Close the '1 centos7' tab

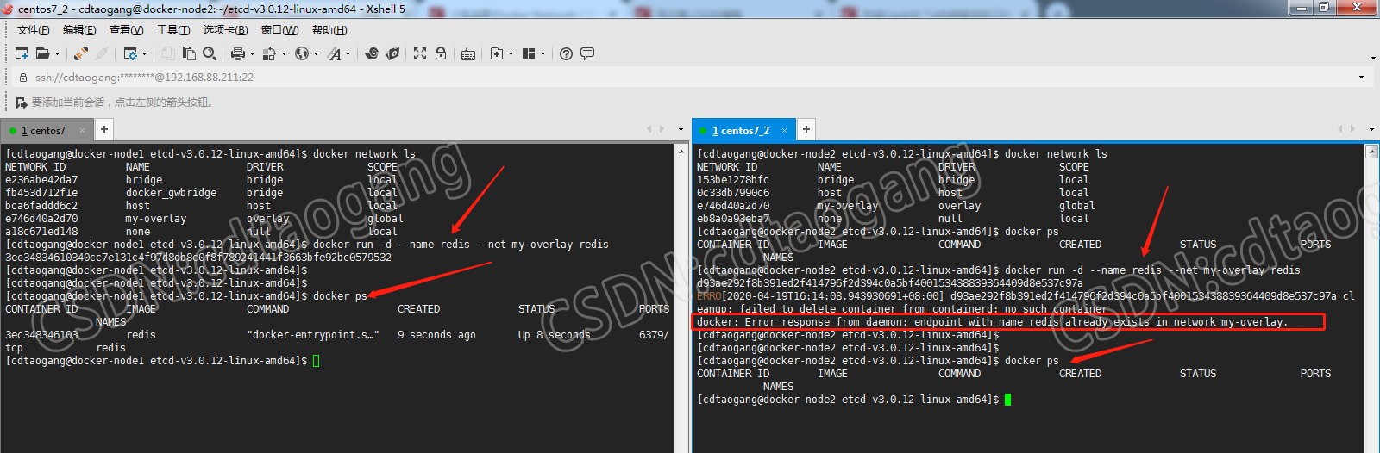pyautogui.click(x=83, y=131)
